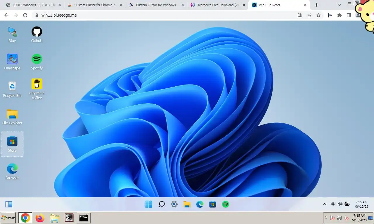Click the host taskbar clock 7:15 AM
The height and width of the screenshot is (224, 374).
pyautogui.click(x=359, y=218)
